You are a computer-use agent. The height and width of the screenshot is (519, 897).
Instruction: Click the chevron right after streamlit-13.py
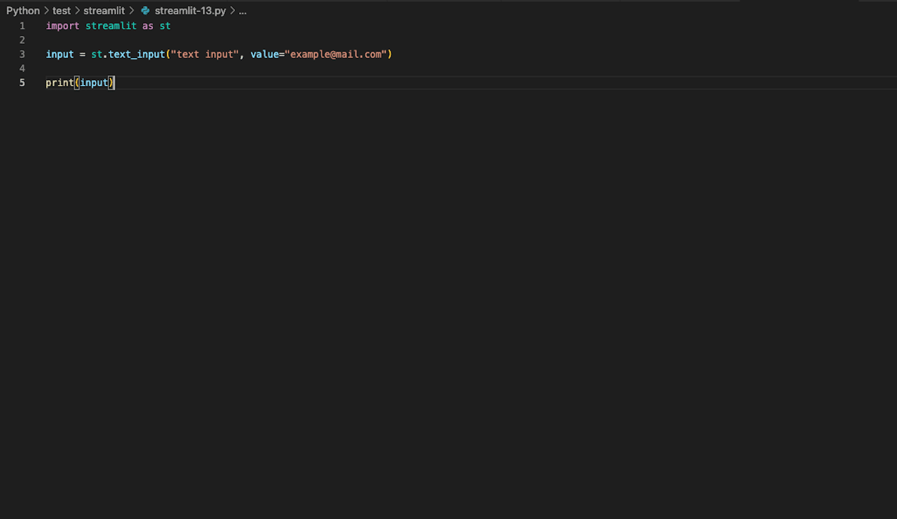click(233, 11)
